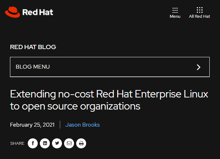
Task: Click the February 25, 2021 date
Action: click(x=32, y=125)
